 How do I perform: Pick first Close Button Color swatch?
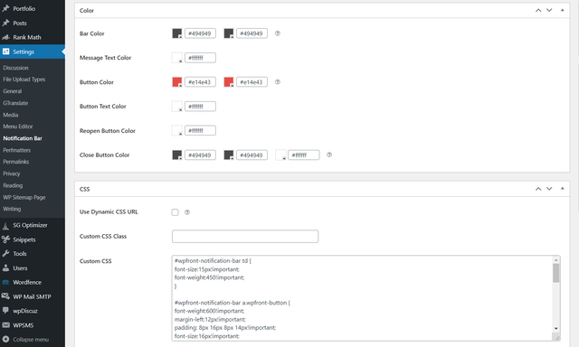177,155
